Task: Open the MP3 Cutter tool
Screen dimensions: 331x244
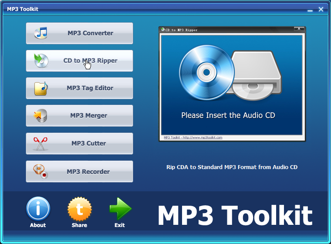Action: pyautogui.click(x=79, y=144)
